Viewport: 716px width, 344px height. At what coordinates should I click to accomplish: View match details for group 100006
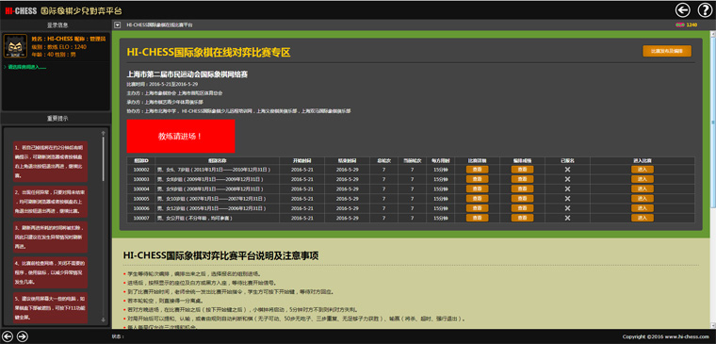[x=478, y=208]
